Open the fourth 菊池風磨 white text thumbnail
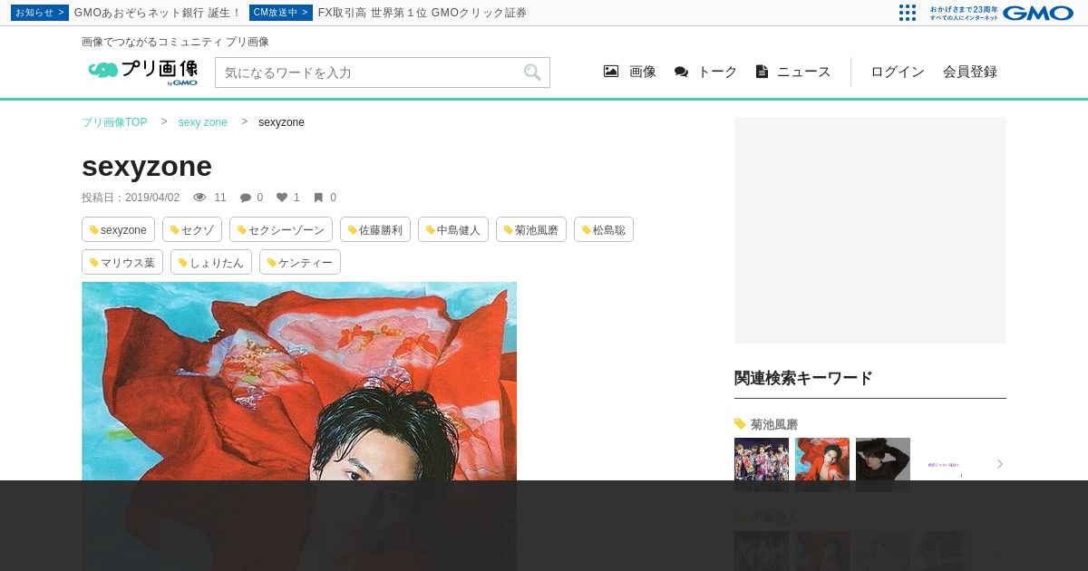 click(944, 465)
